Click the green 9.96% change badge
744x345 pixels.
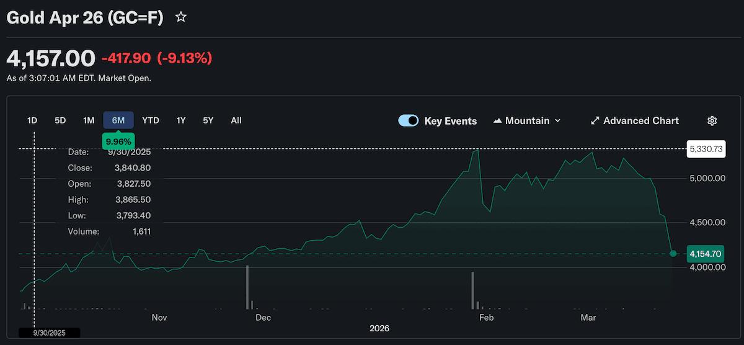(118, 140)
